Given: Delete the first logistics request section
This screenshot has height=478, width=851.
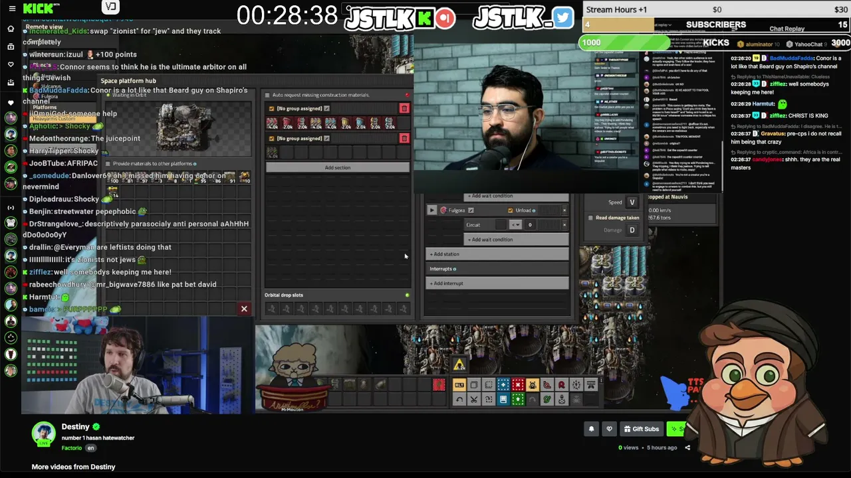Looking at the screenshot, I should tap(404, 108).
